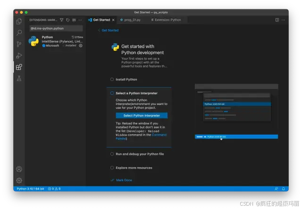Click the extensions search input field
The width and height of the screenshot is (302, 209).
tap(56, 28)
